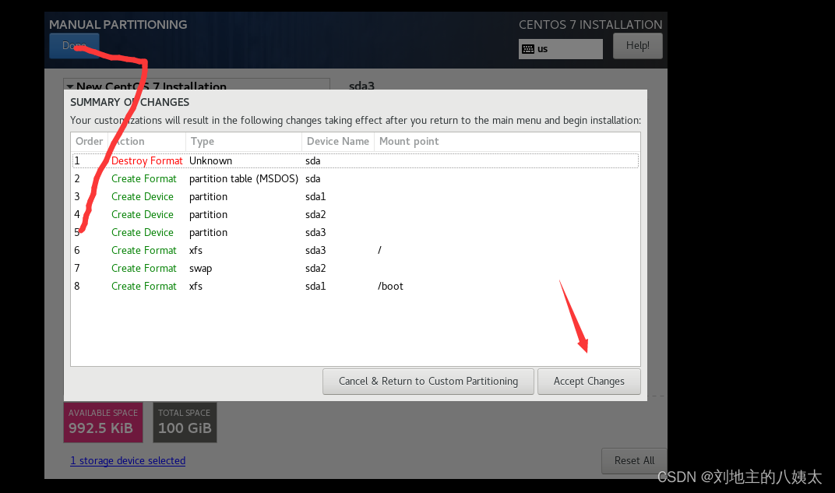Viewport: 835px width, 493px height.
Task: Click the 'Unknown' type cell
Action: click(210, 160)
